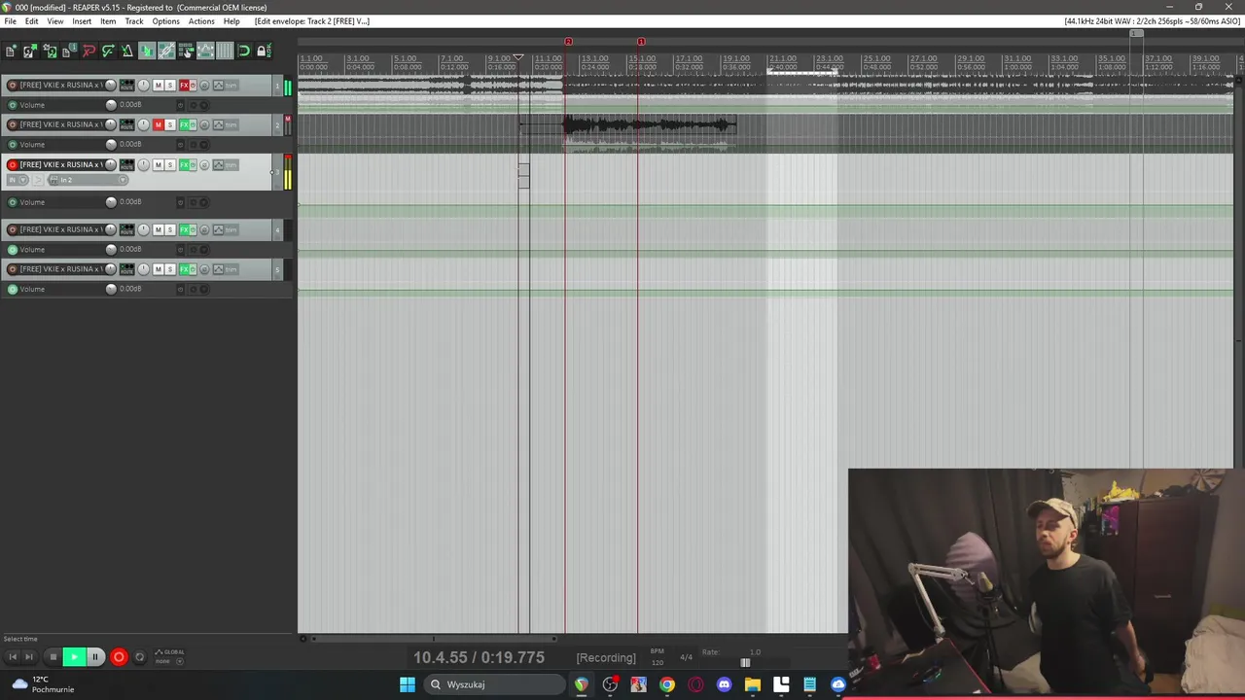Open routing for track 4
The image size is (1245, 700).
[126, 229]
